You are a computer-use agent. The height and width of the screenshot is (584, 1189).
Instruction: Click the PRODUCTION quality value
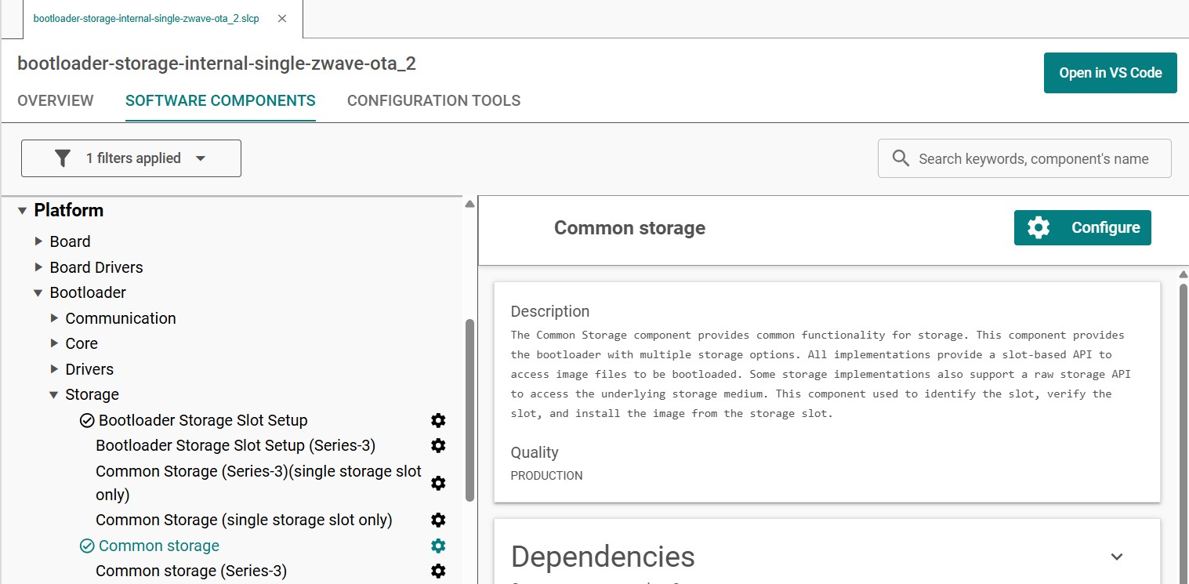coord(546,475)
